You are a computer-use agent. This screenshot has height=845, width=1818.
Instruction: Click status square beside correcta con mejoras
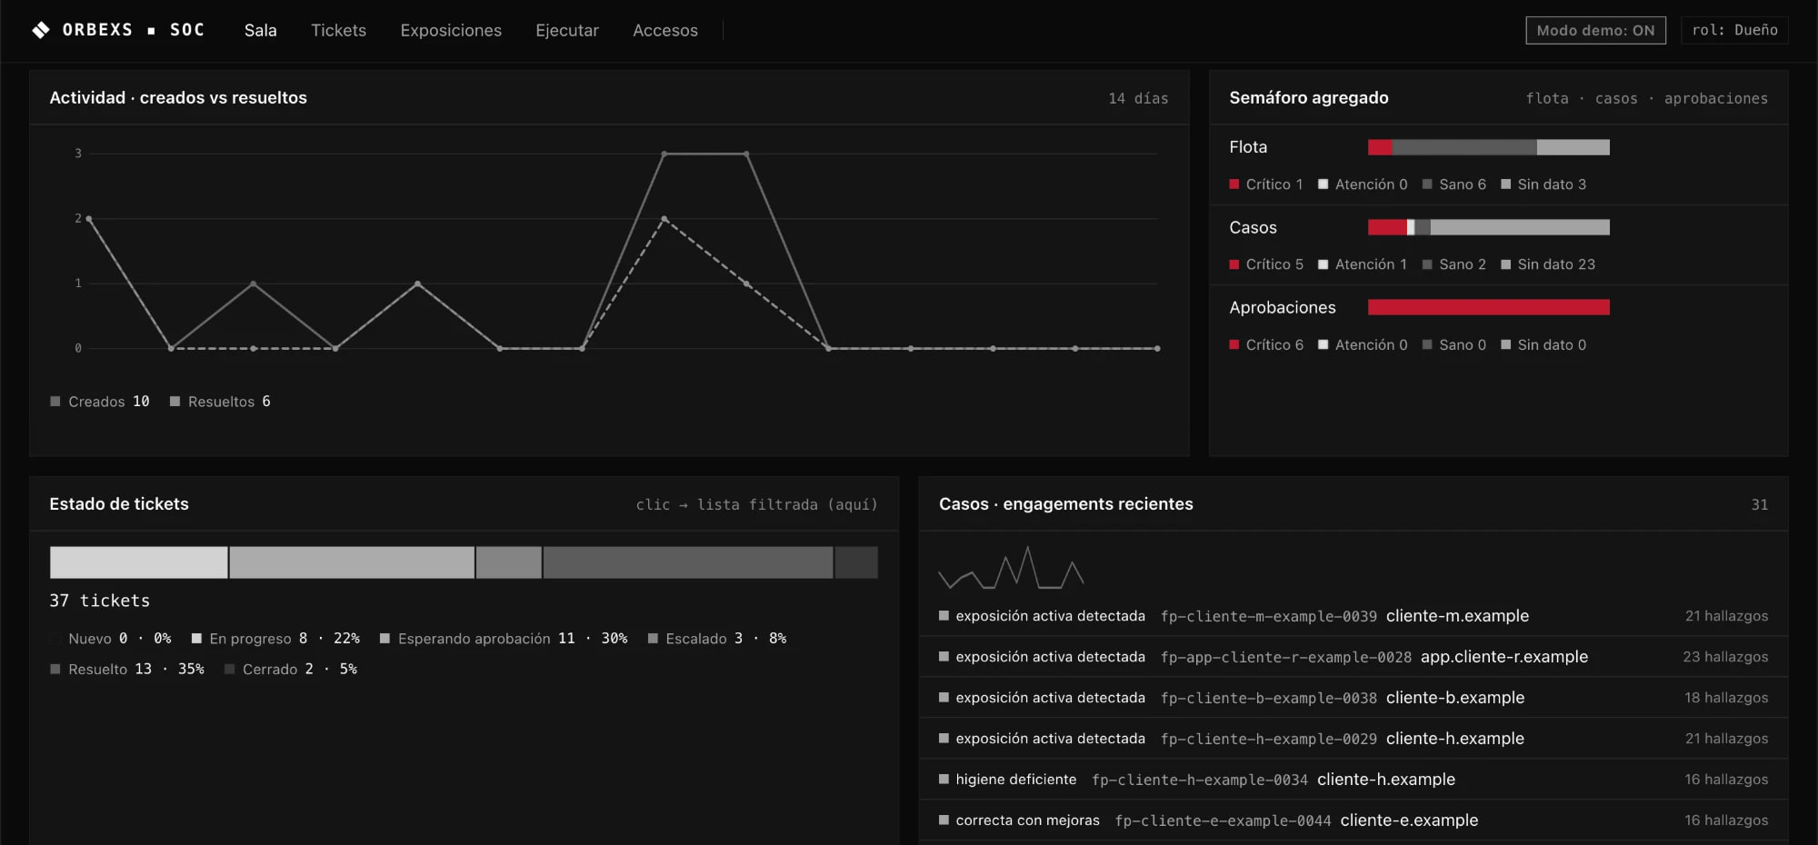point(944,820)
